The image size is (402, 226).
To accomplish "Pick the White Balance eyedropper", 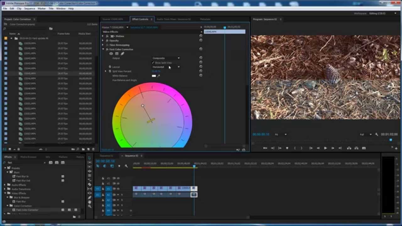I will pyautogui.click(x=159, y=76).
